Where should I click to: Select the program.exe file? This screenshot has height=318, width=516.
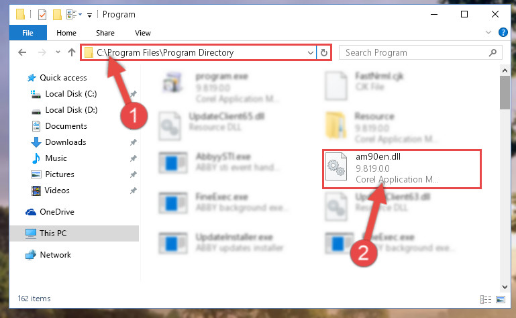click(222, 88)
